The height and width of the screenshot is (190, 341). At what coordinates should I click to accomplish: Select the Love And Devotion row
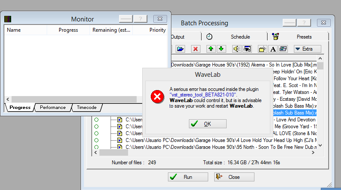(x=295, y=120)
